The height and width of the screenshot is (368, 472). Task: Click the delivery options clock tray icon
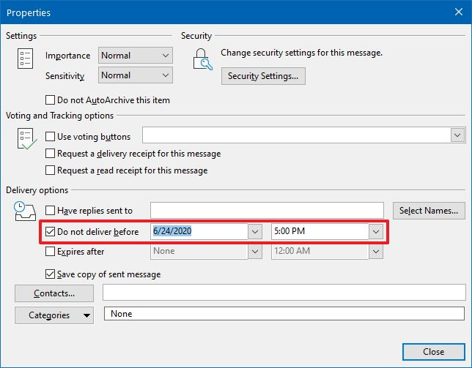pyautogui.click(x=24, y=211)
